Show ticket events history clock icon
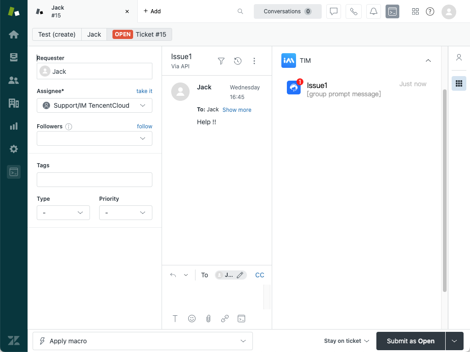470x352 pixels. [x=238, y=61]
